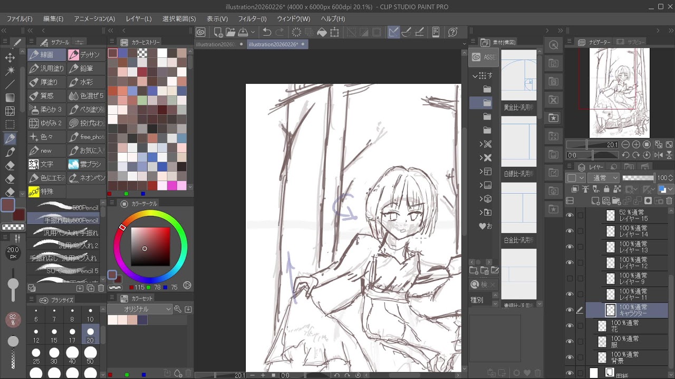Click the New raster layer icon
Screen dimensions: 675x379
(x=595, y=201)
